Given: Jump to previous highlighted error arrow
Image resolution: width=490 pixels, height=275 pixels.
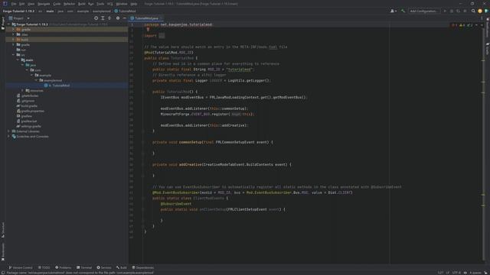Looking at the screenshot, I should (x=476, y=25).
